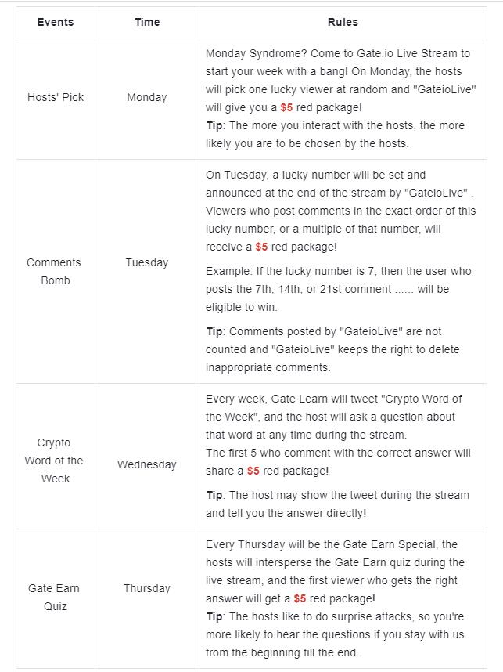Click the Thursday time cell
Image resolution: width=503 pixels, height=672 pixels.
point(147,588)
